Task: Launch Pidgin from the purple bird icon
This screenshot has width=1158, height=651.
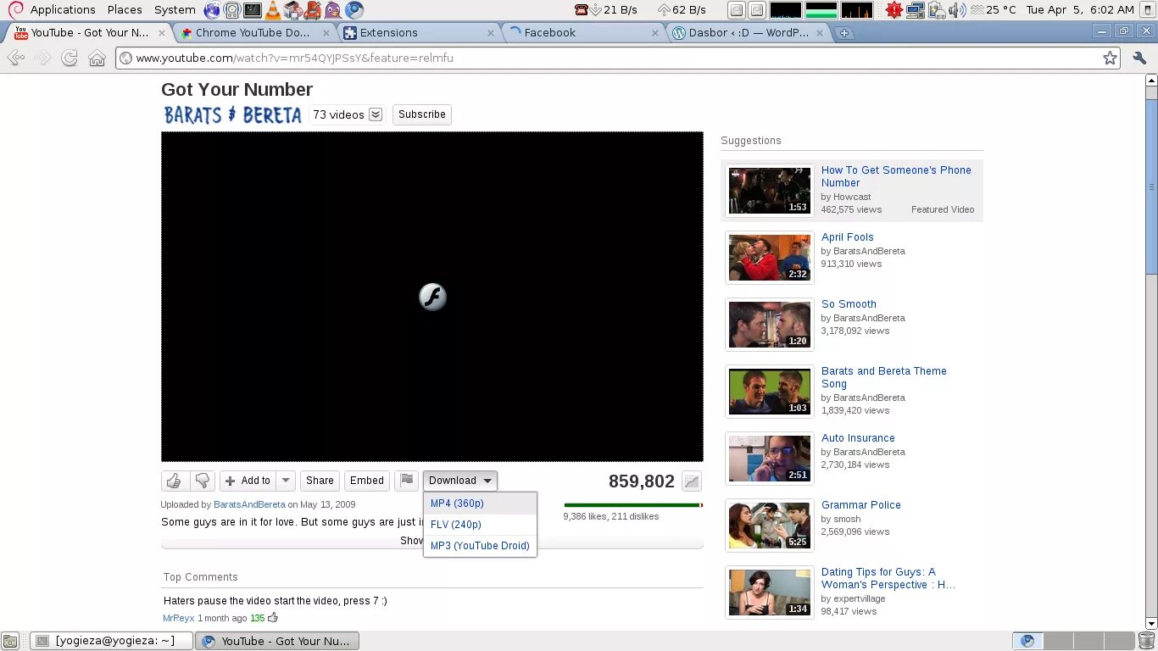Action: point(333,10)
